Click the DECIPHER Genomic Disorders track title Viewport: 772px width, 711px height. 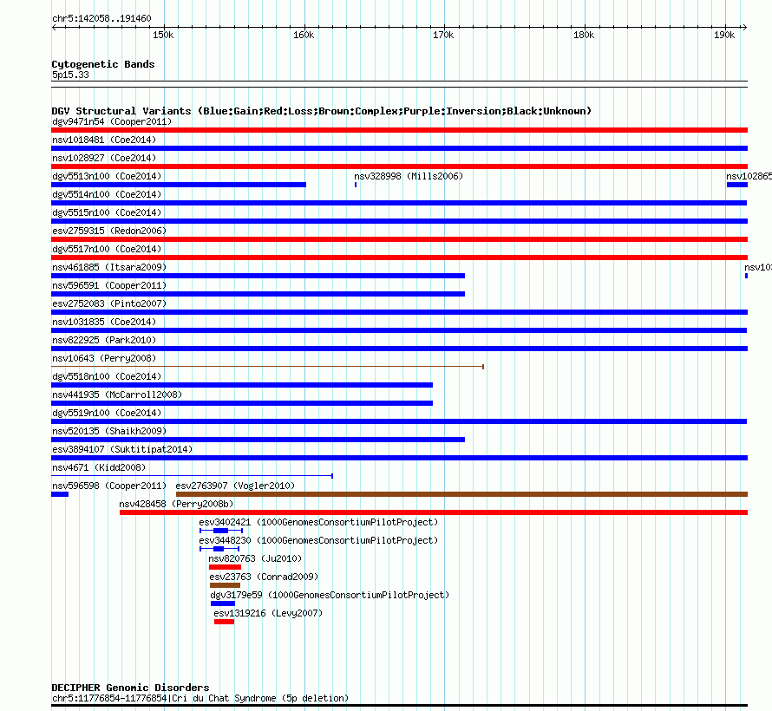[x=130, y=688]
